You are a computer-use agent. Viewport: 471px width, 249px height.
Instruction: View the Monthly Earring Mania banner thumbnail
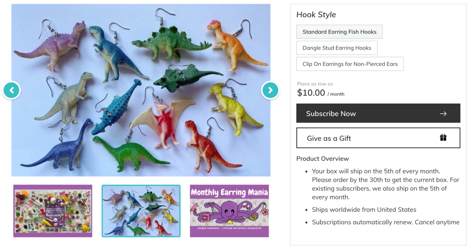tap(229, 210)
